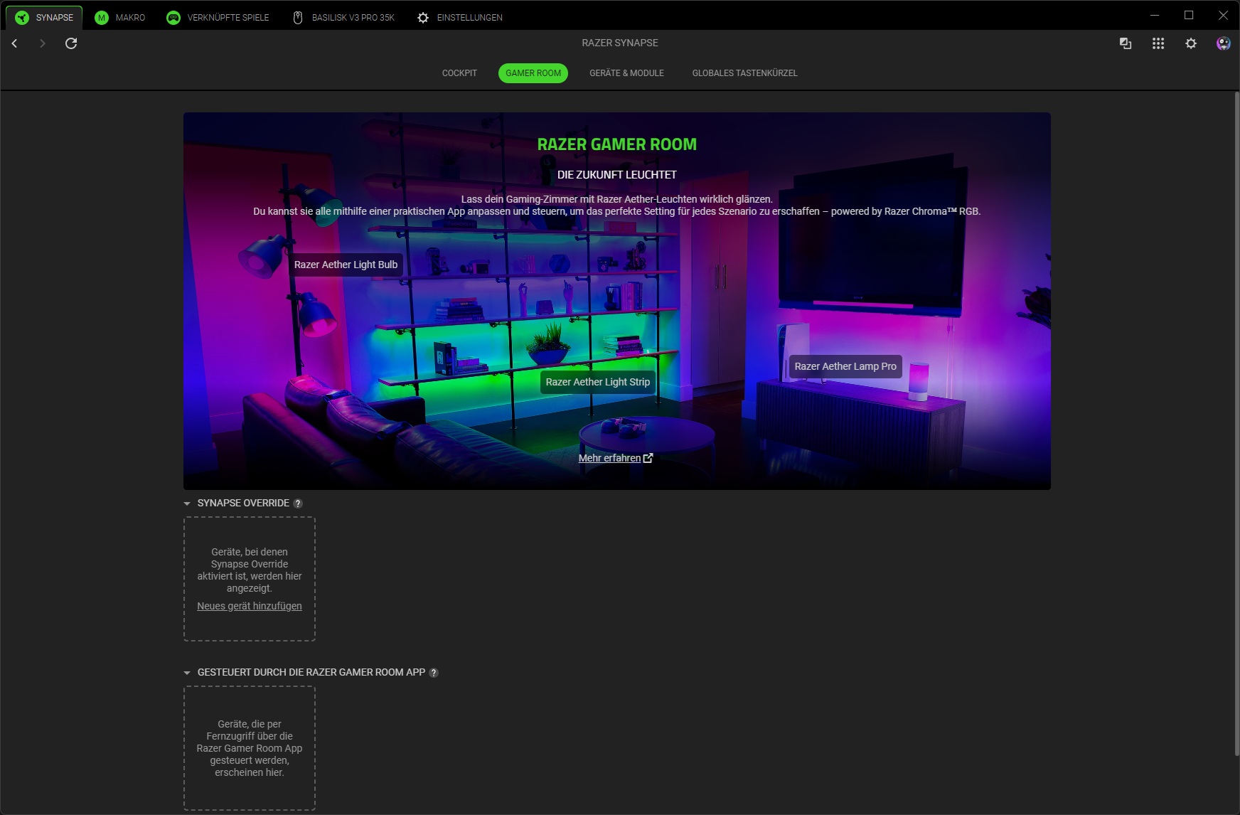Show help for Synapse Override
1240x815 pixels.
tap(298, 504)
